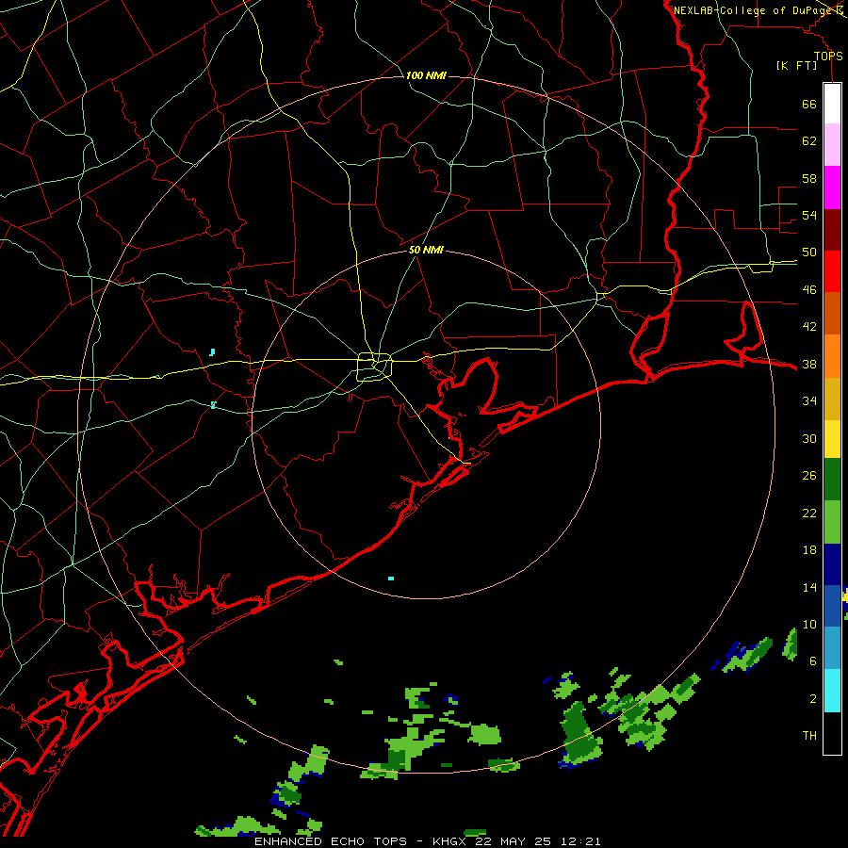This screenshot has height=848, width=848.
Task: Click the NEXLAB-College of DuPage credit text
Action: pyautogui.click(x=753, y=10)
